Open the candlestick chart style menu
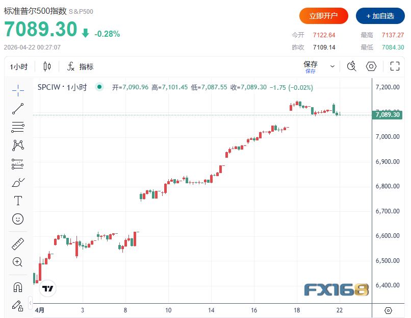Viewport: 411px width, 318px height. click(47, 67)
